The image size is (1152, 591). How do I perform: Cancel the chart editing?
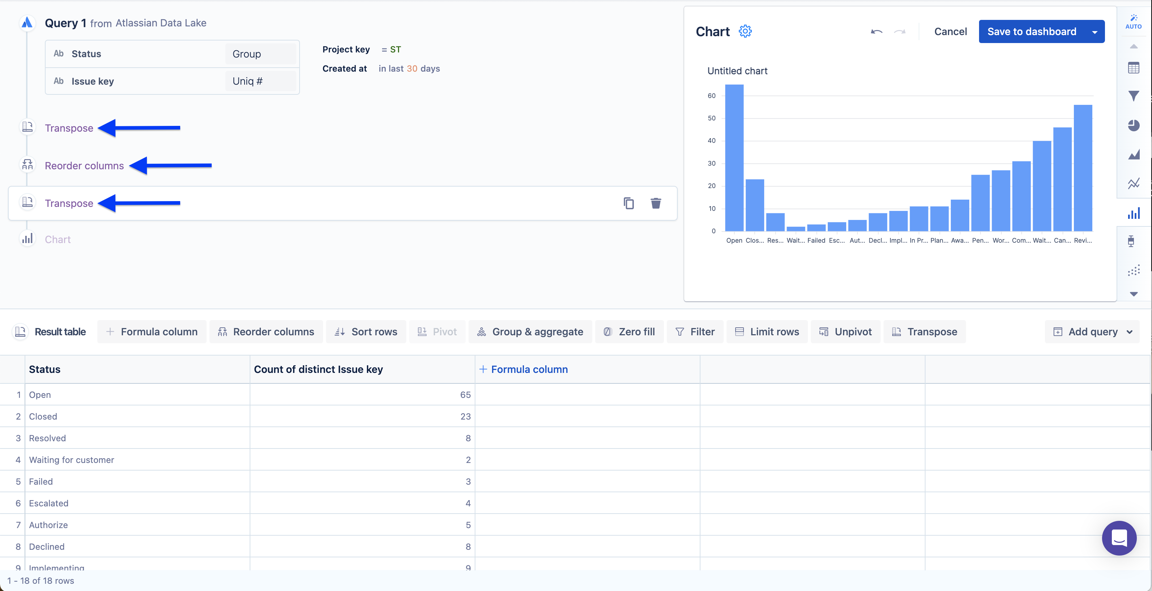pyautogui.click(x=950, y=32)
